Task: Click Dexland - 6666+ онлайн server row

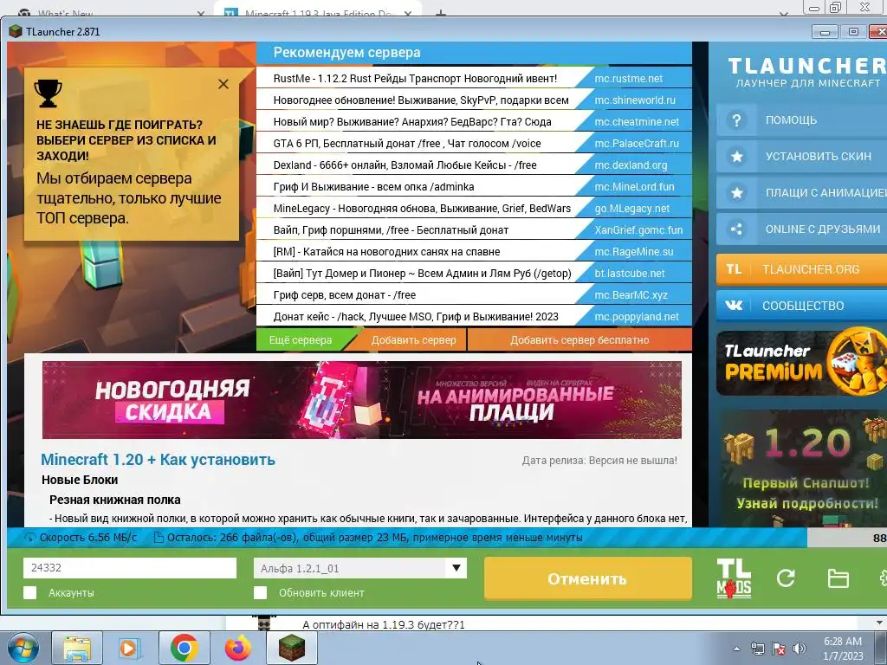Action: pyautogui.click(x=474, y=165)
